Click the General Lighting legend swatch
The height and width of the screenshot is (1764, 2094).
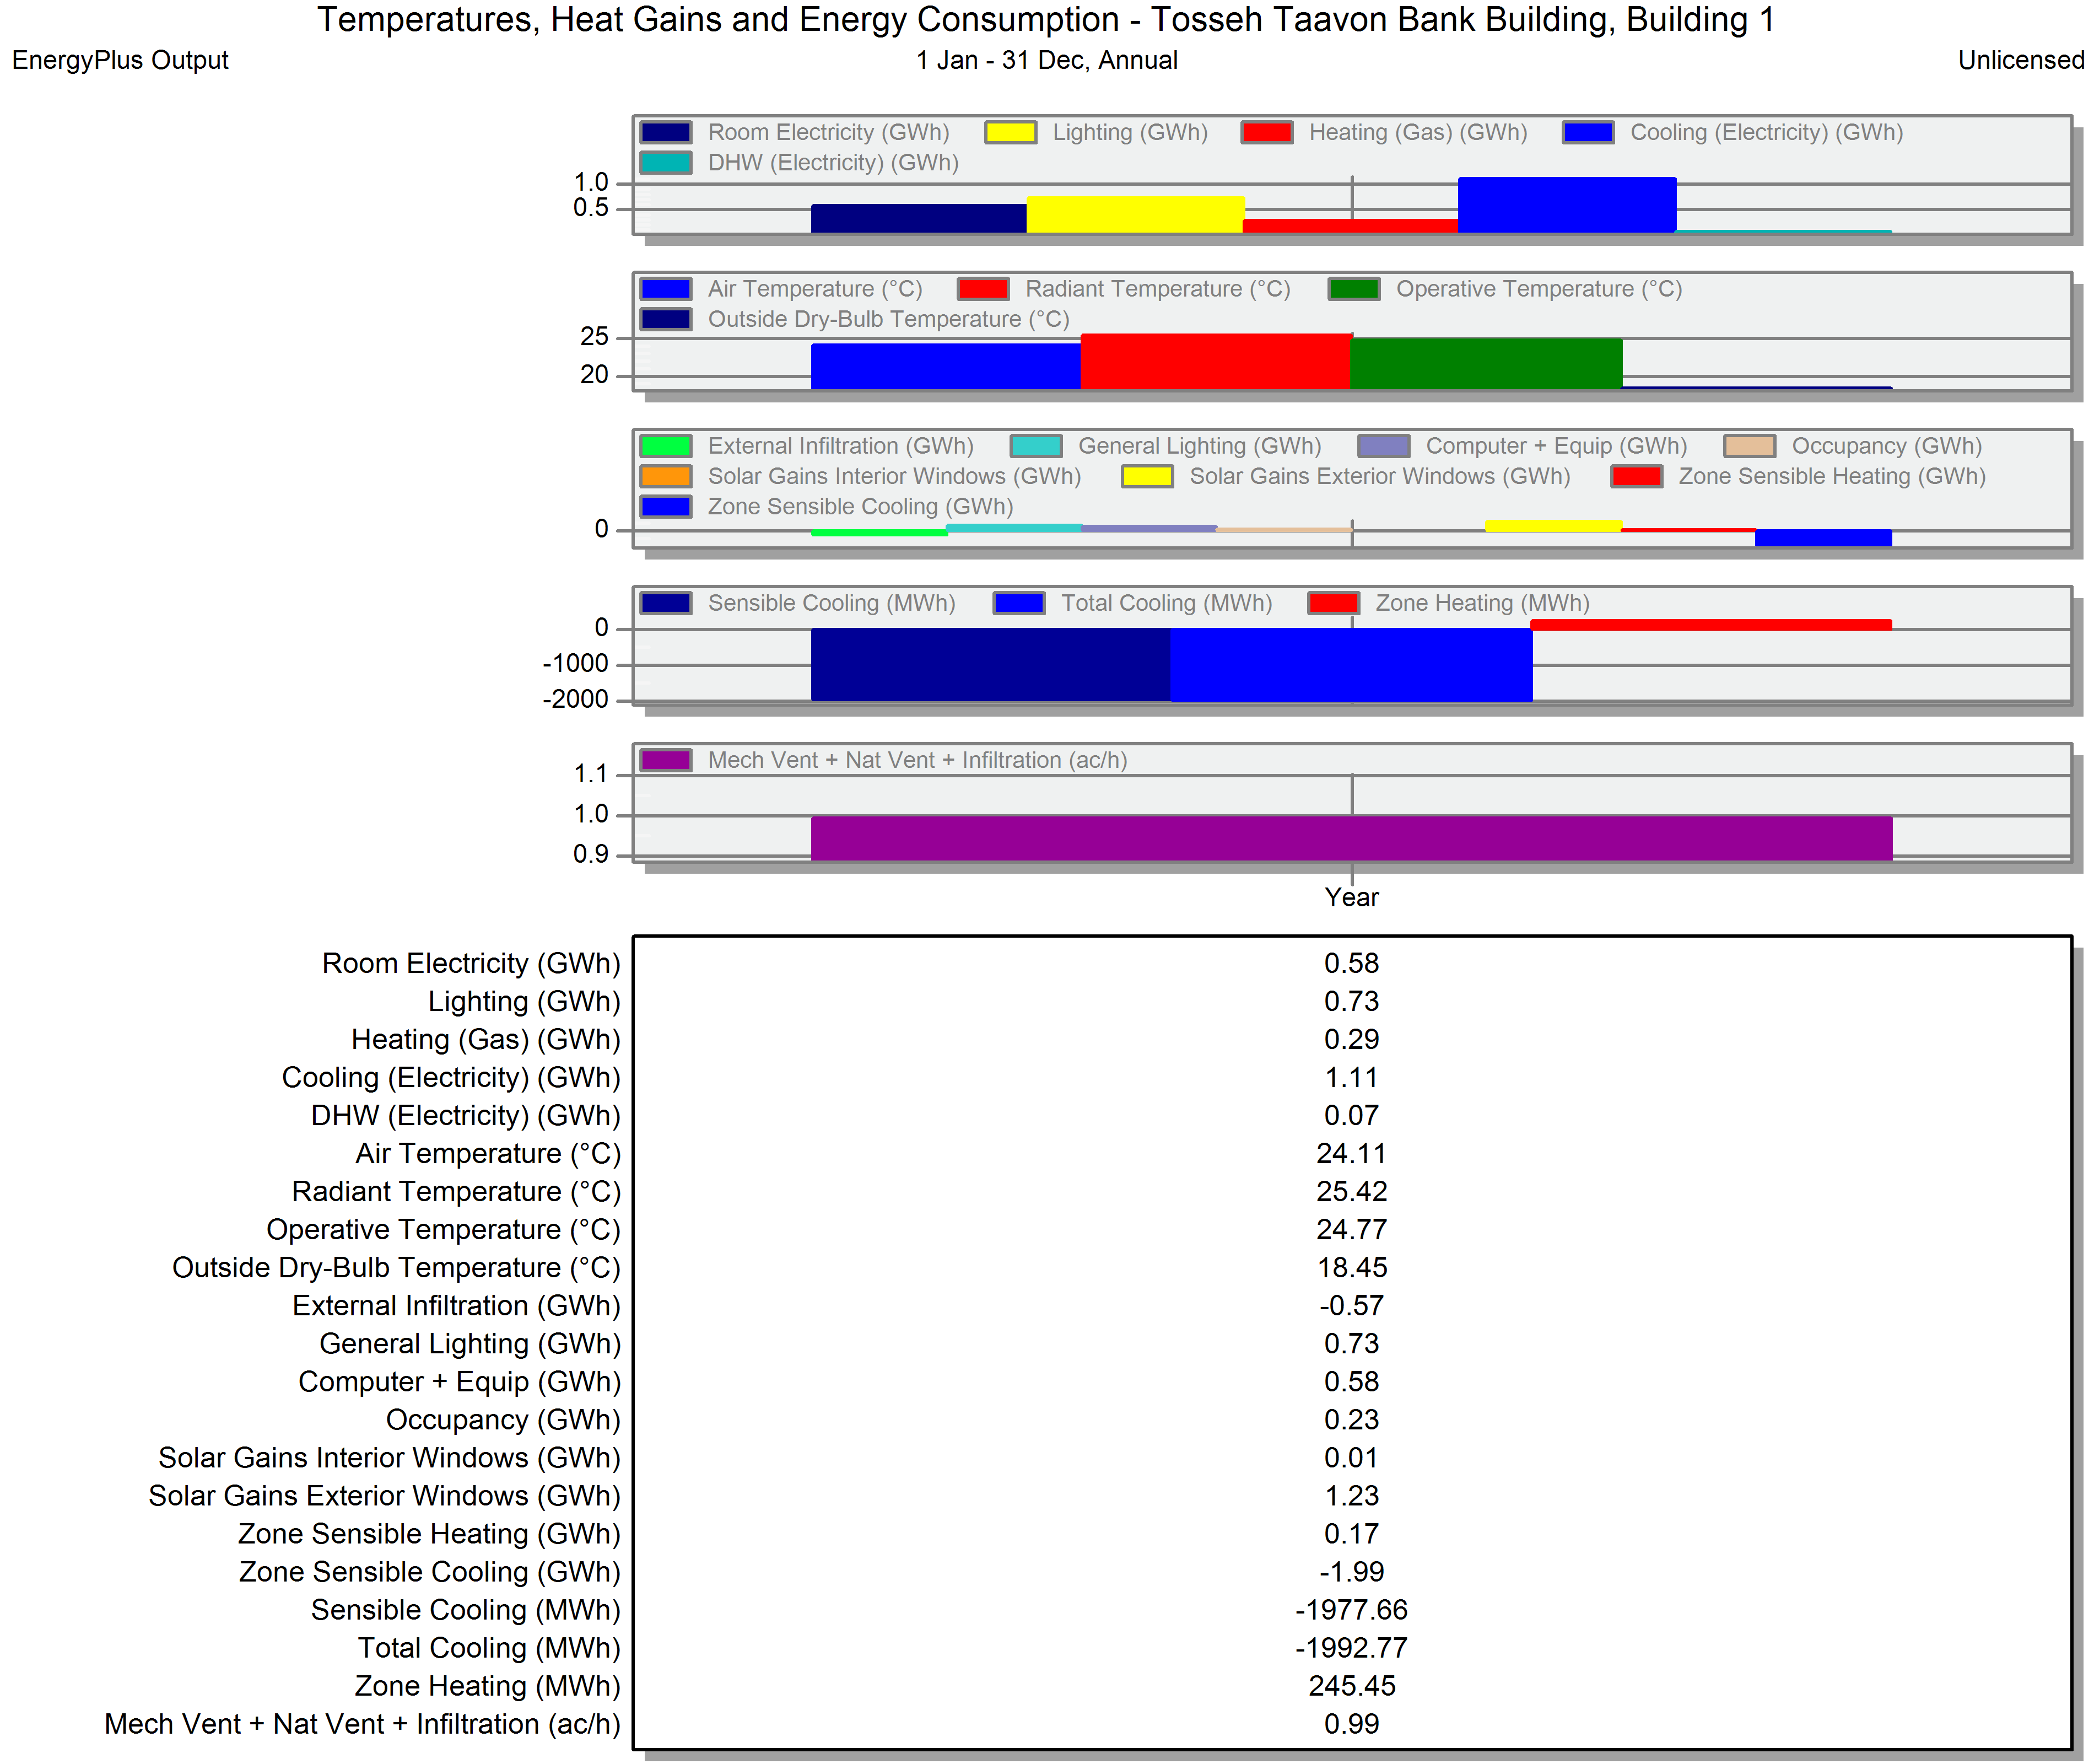1037,446
